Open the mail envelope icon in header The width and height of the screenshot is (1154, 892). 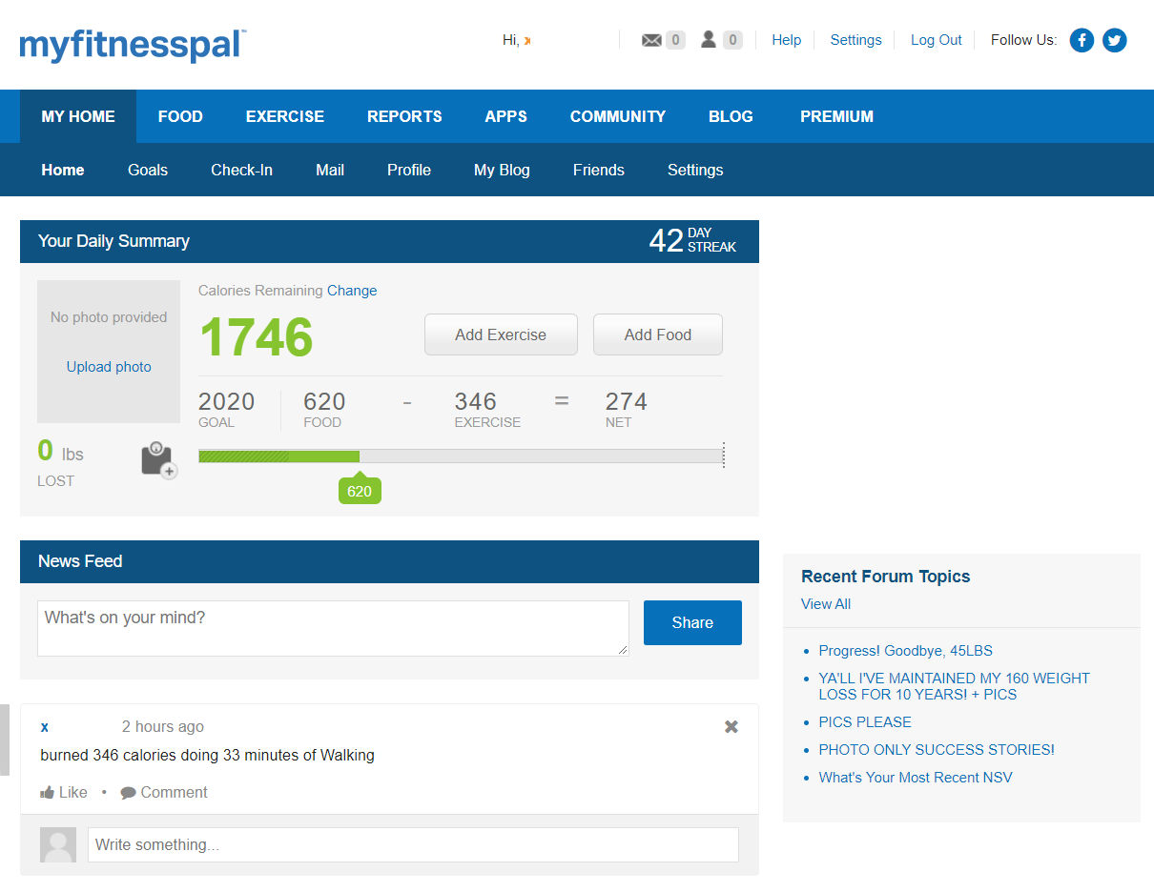coord(651,40)
